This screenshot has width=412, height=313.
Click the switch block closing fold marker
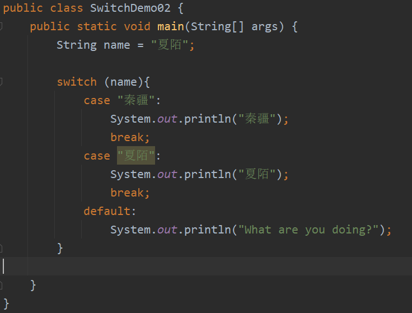coord(1,248)
